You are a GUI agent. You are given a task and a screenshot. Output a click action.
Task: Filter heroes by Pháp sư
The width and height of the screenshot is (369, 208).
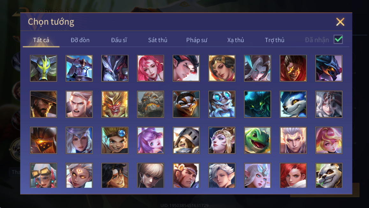coord(197,40)
